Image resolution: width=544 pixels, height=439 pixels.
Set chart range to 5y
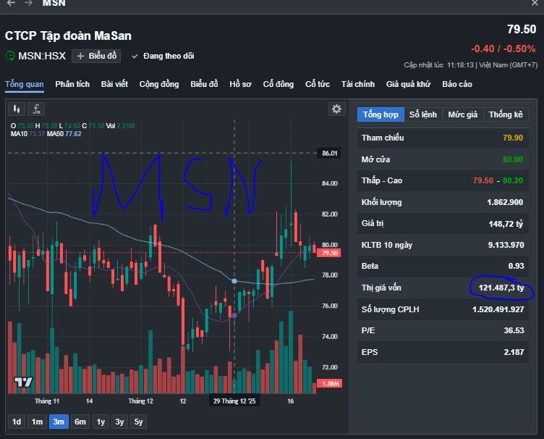click(138, 422)
